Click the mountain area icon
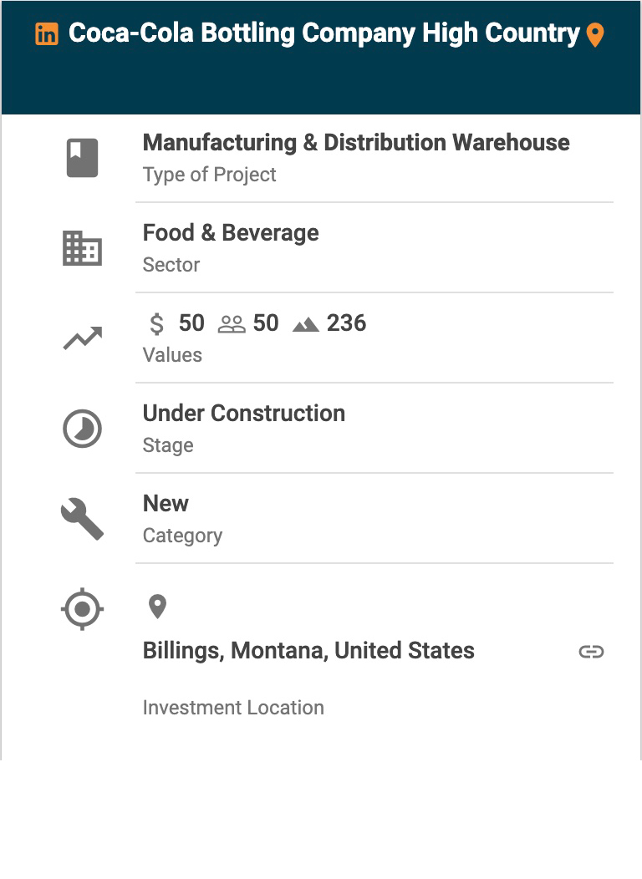Viewport: 642px width, 879px height. pyautogui.click(x=306, y=324)
